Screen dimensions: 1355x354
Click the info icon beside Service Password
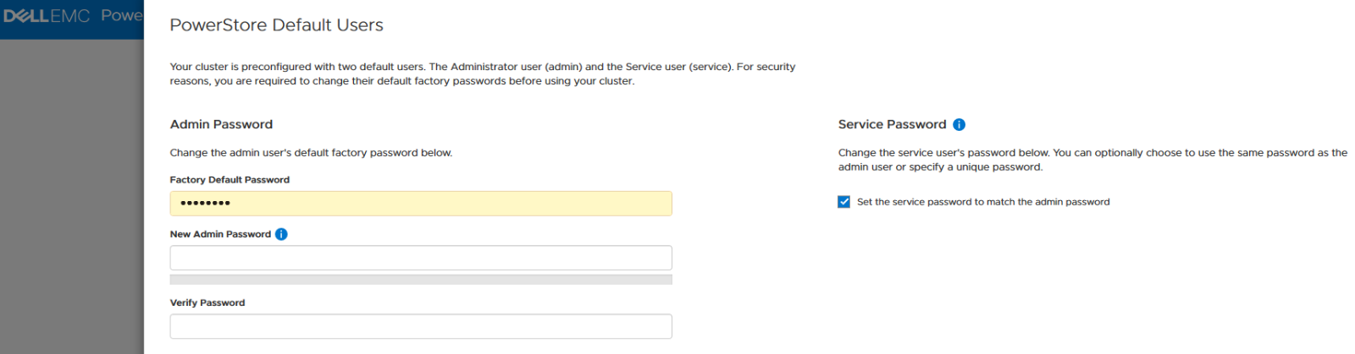click(959, 125)
